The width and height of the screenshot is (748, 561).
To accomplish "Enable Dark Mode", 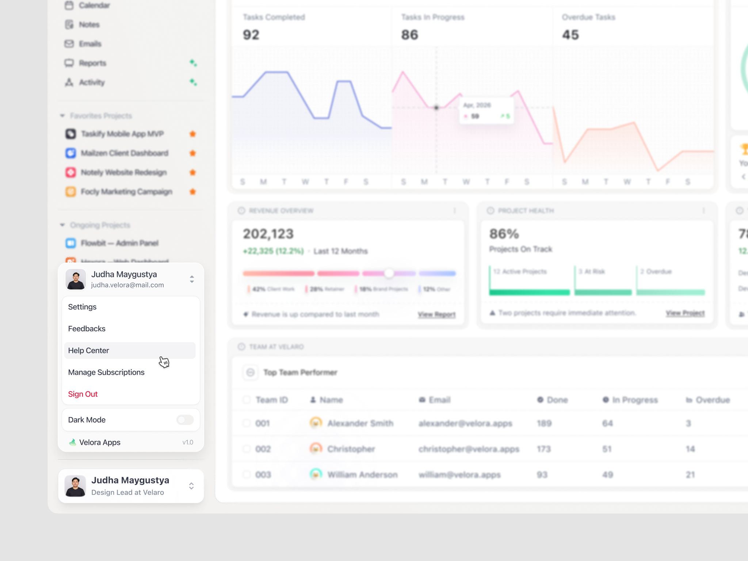I will click(x=185, y=419).
